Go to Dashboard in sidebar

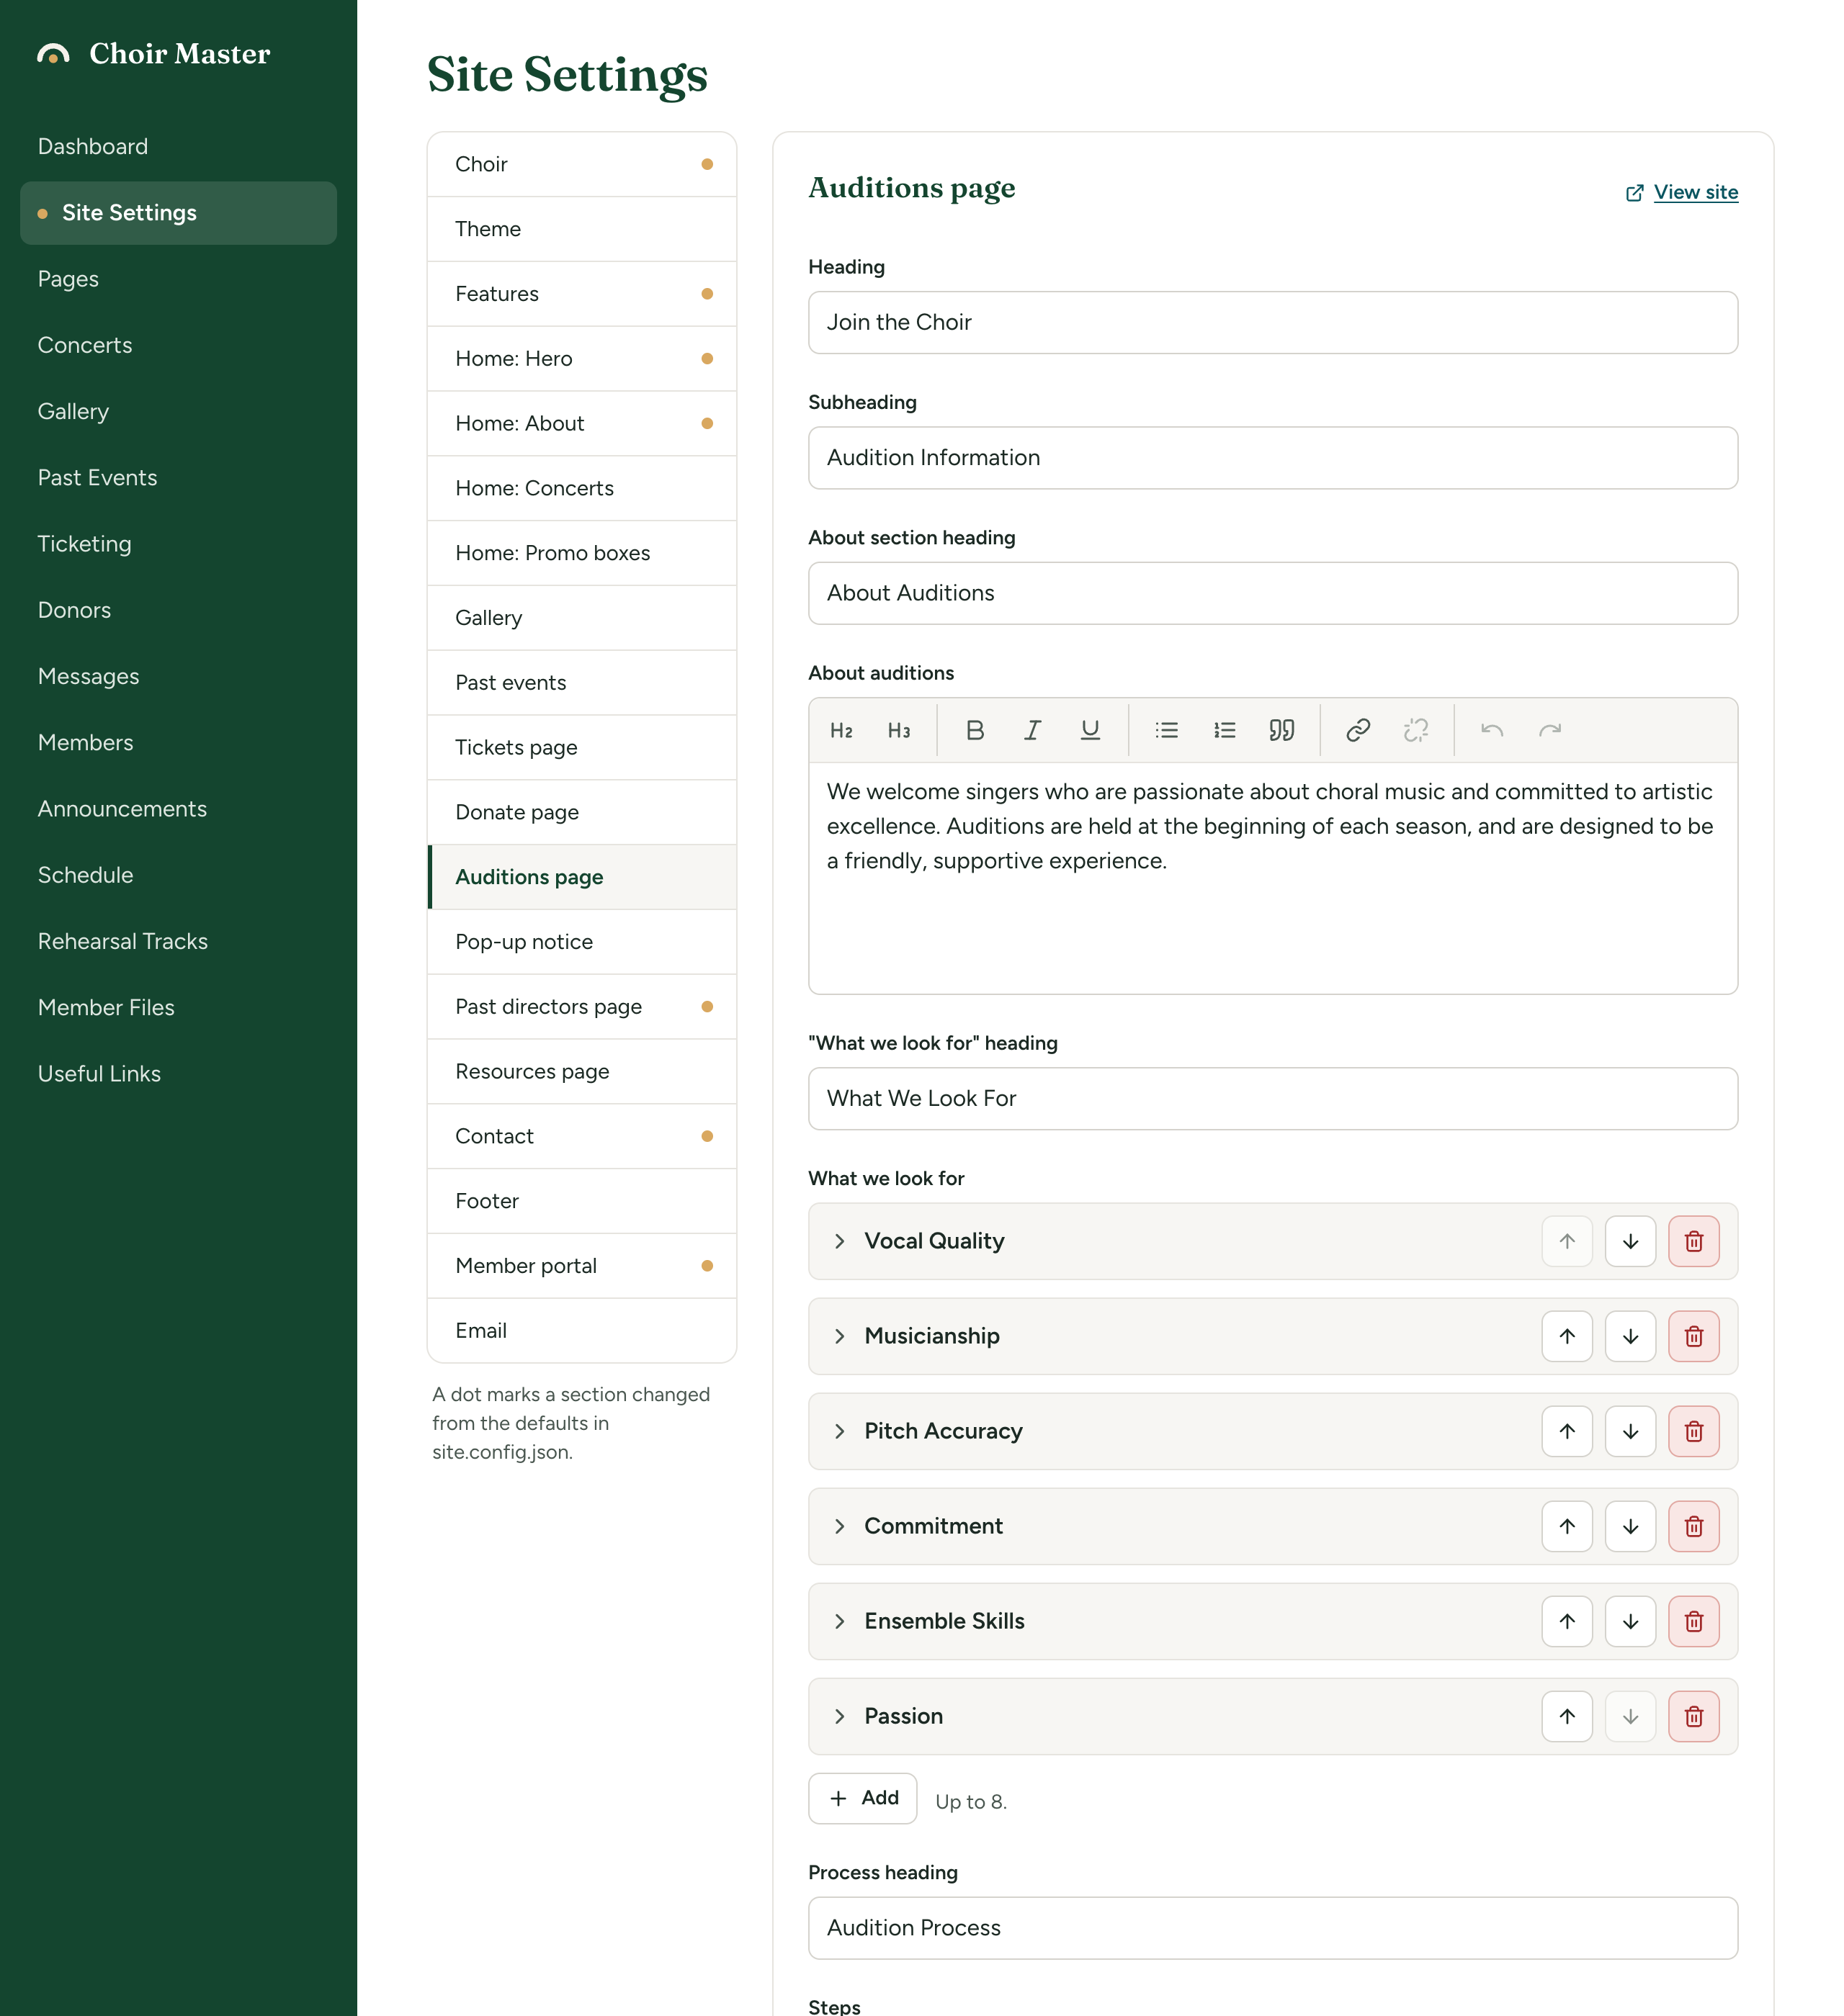pos(178,147)
